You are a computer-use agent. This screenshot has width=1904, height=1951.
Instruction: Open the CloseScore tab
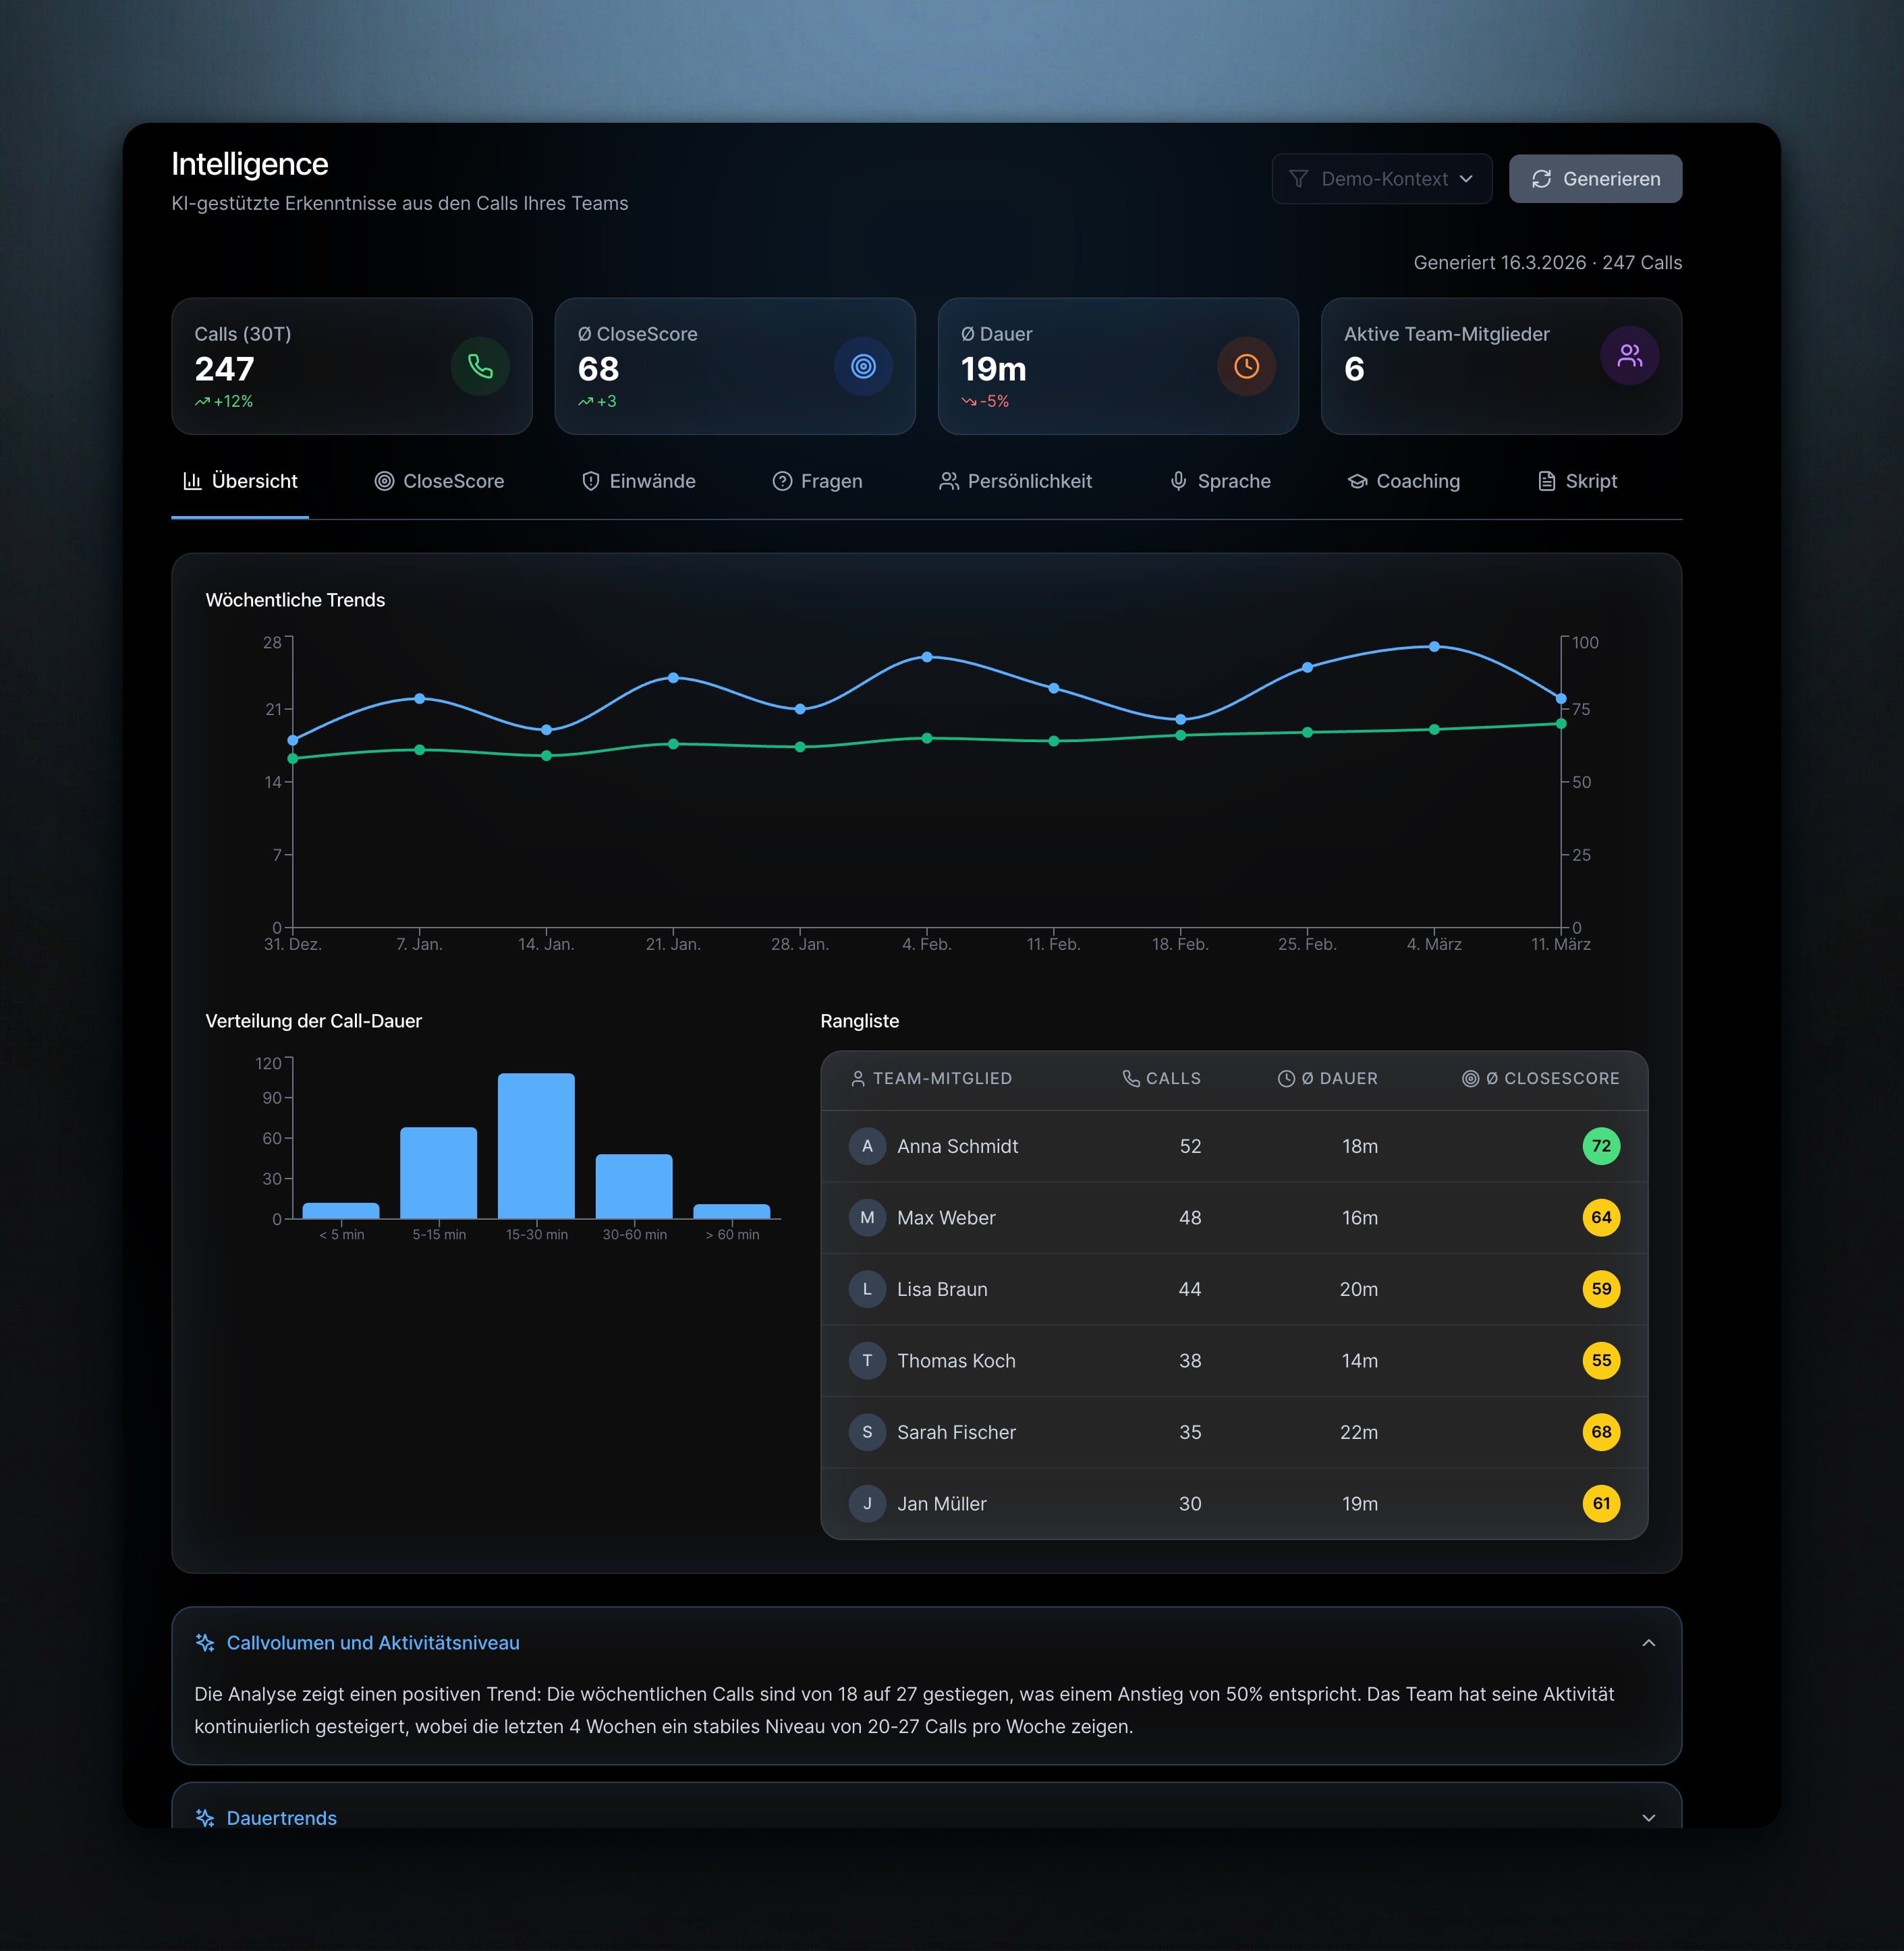coord(439,481)
